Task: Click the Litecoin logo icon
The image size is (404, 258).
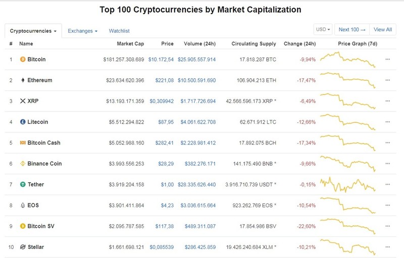Action: click(23, 122)
